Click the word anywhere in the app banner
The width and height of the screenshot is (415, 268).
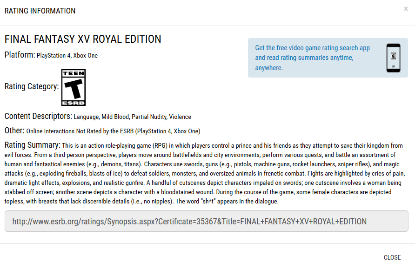point(268,68)
